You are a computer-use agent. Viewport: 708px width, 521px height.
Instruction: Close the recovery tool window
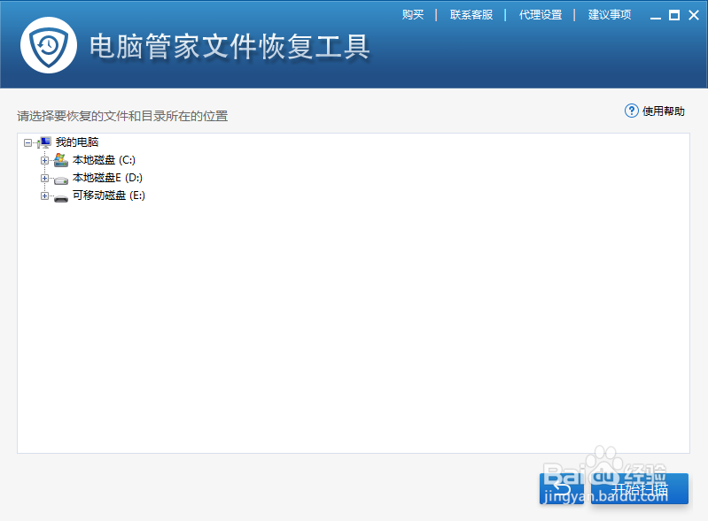pyautogui.click(x=694, y=15)
